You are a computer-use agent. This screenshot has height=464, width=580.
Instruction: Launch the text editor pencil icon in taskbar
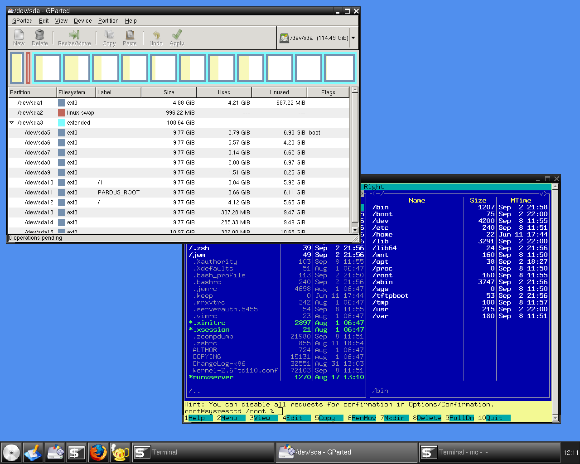33,452
